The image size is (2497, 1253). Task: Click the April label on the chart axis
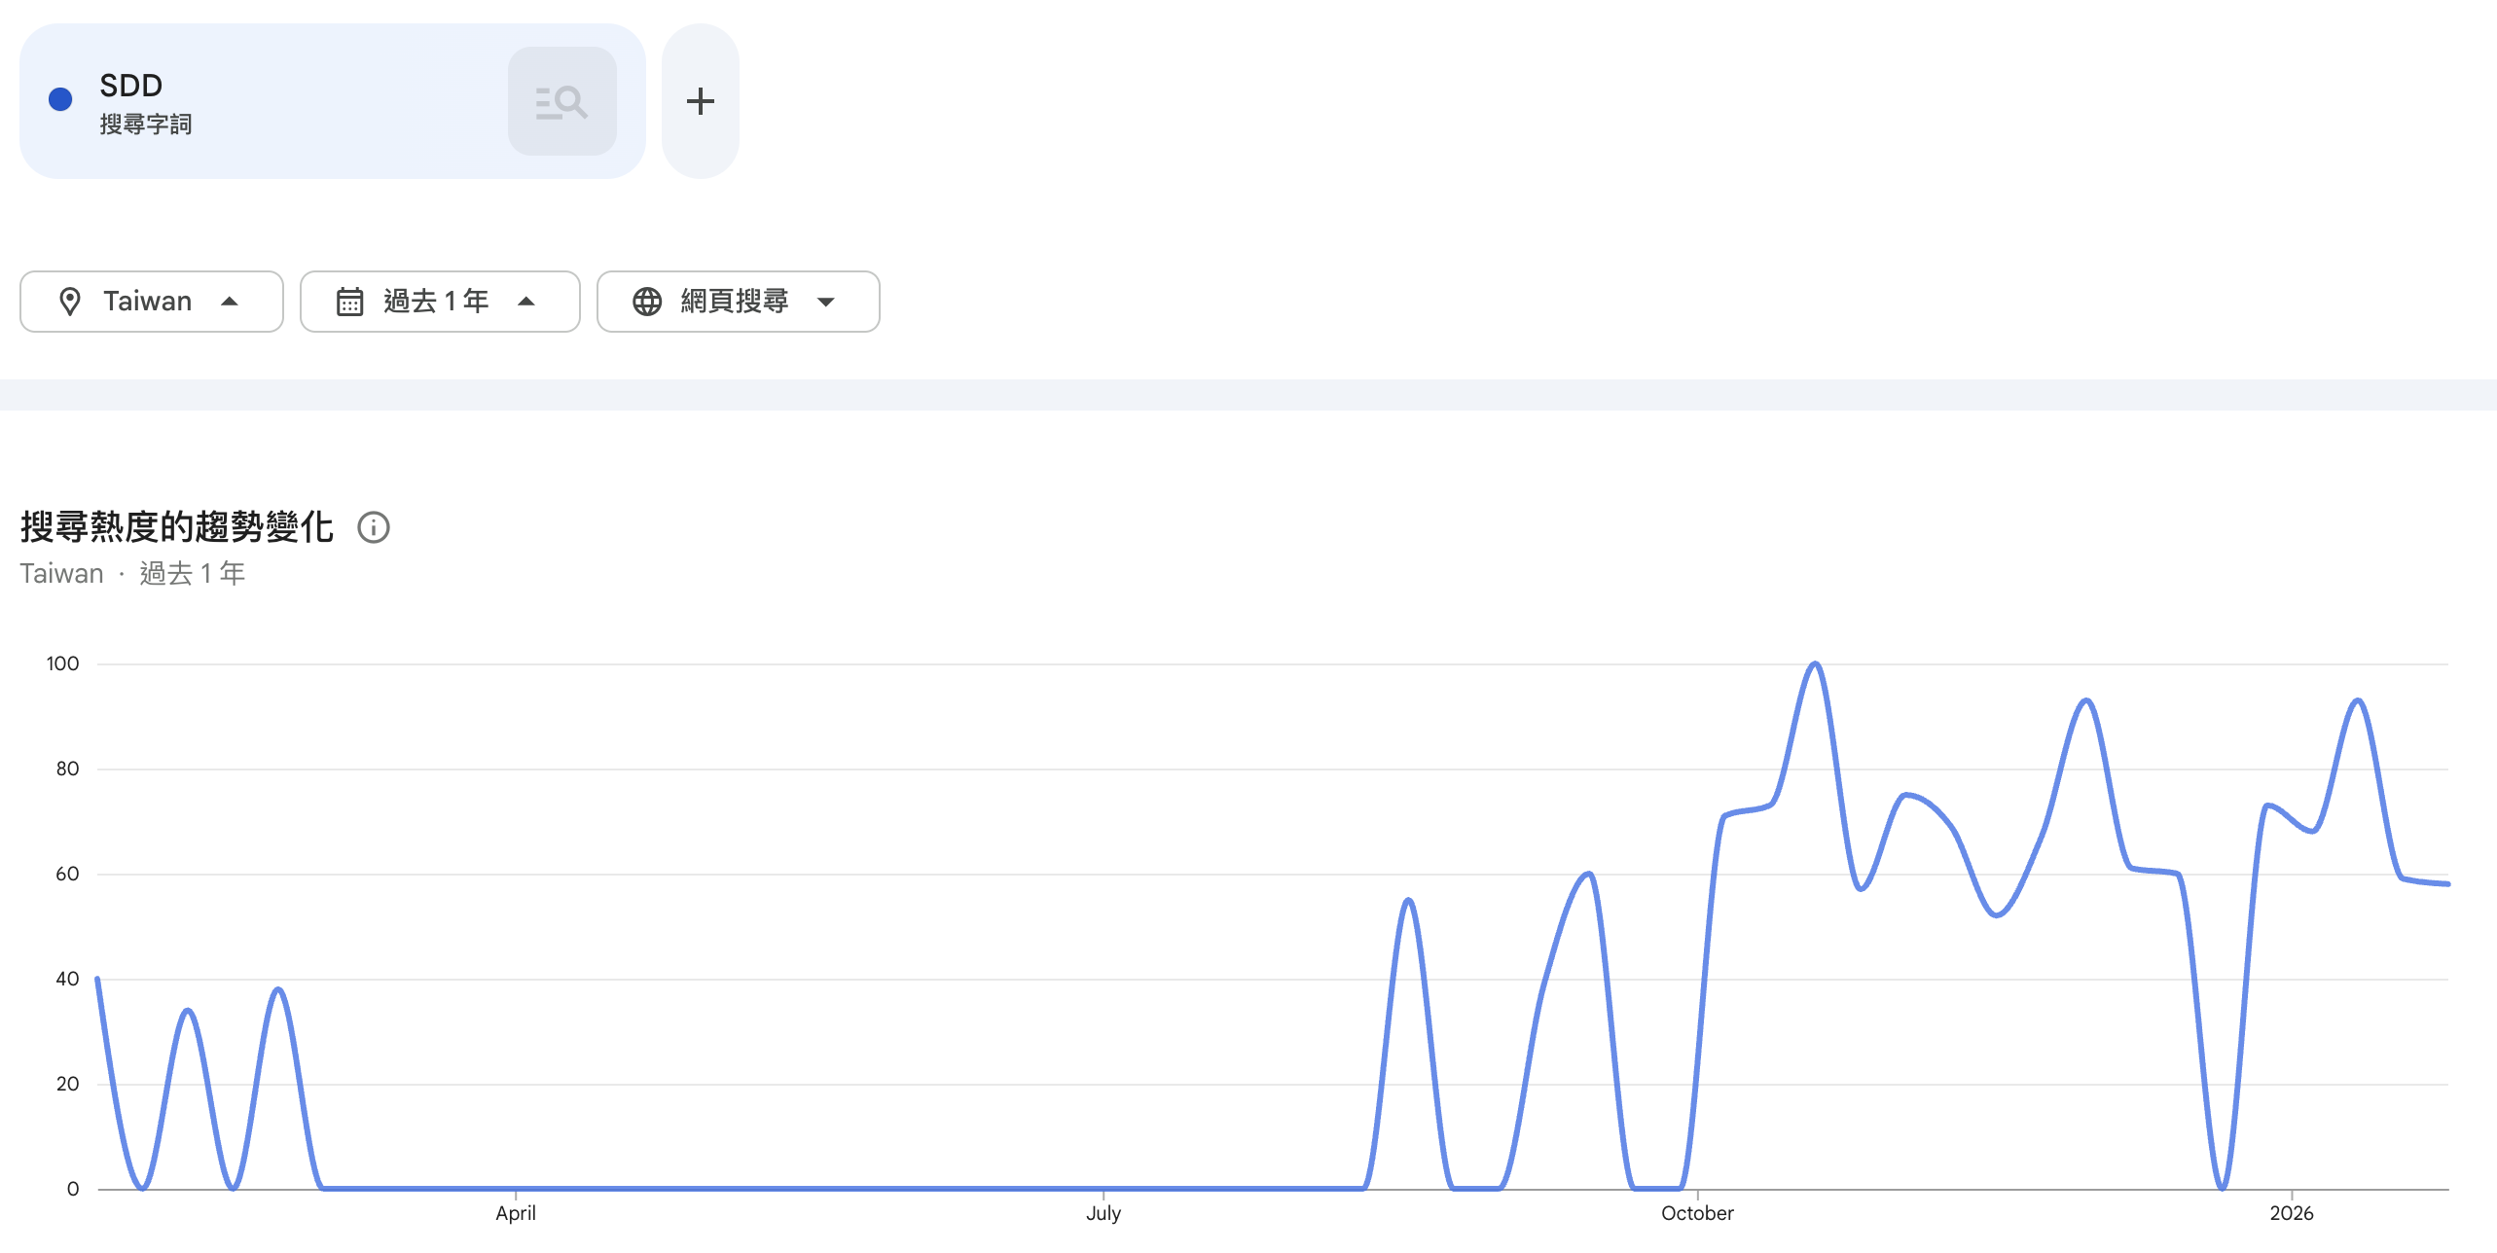(516, 1213)
